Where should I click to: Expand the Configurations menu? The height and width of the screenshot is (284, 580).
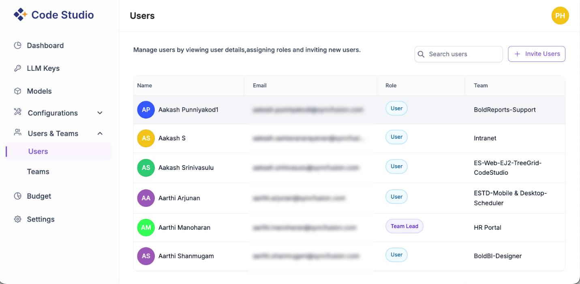pyautogui.click(x=100, y=113)
